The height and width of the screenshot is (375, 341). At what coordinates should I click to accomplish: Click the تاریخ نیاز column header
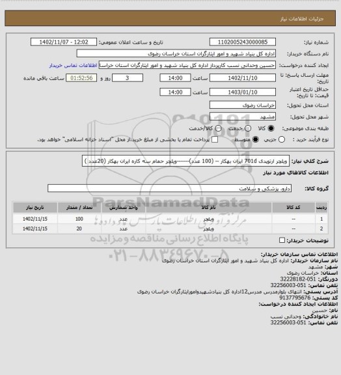pyautogui.click(x=35, y=208)
